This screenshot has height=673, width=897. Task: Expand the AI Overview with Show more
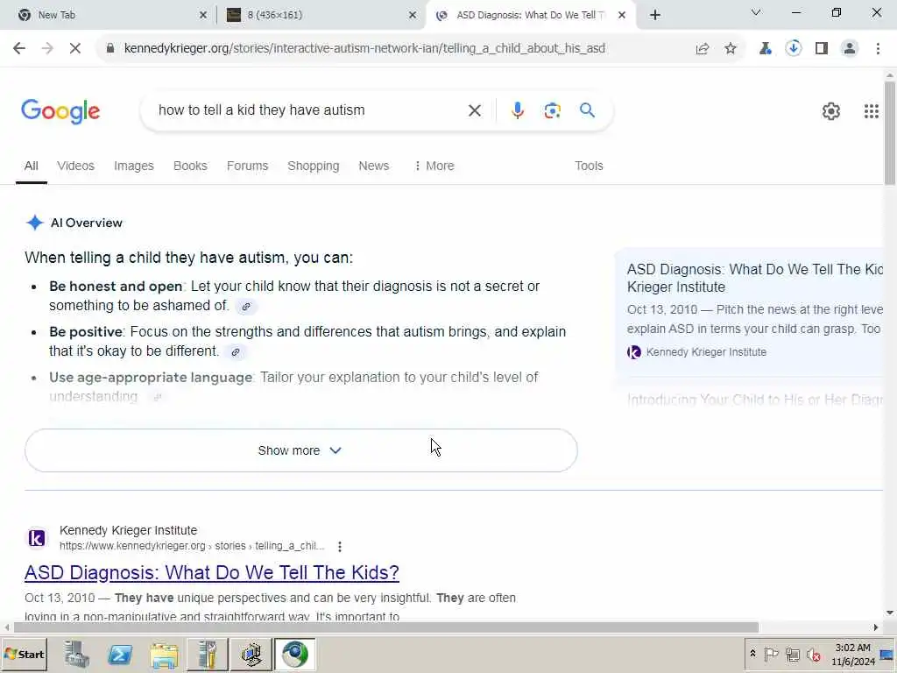click(301, 450)
